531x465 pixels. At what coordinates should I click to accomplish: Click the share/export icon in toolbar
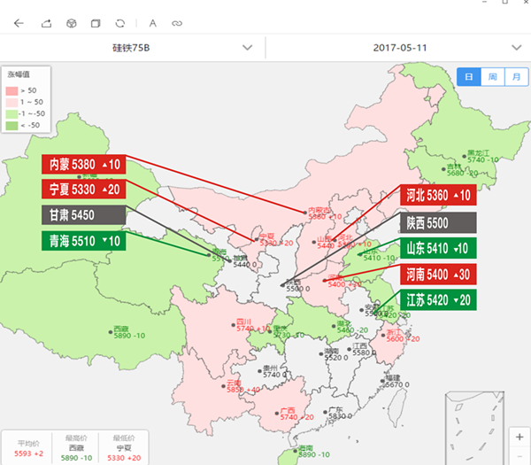click(x=46, y=23)
